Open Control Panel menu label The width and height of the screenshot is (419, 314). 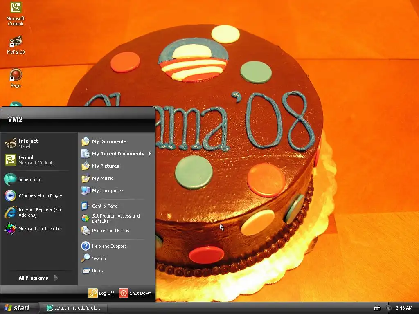(105, 206)
